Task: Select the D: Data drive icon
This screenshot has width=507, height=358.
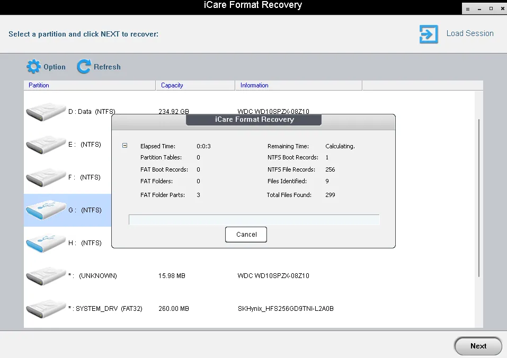Action: tap(46, 112)
